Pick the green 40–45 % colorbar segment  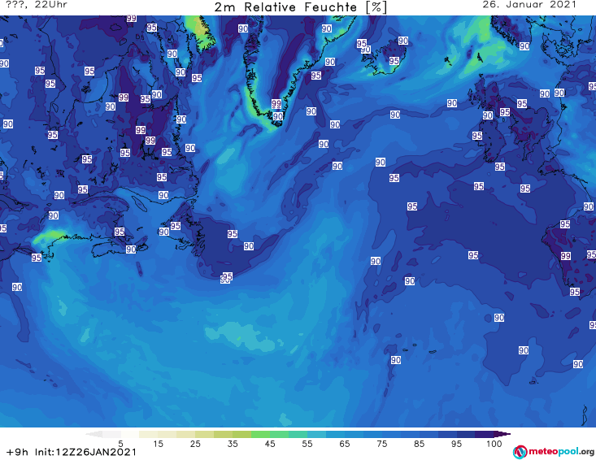260,434
